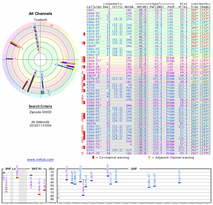Screen dimensions: 213x205
Task: Click the adjacent warning icon beside KONG-DT
Action: (82, 121)
